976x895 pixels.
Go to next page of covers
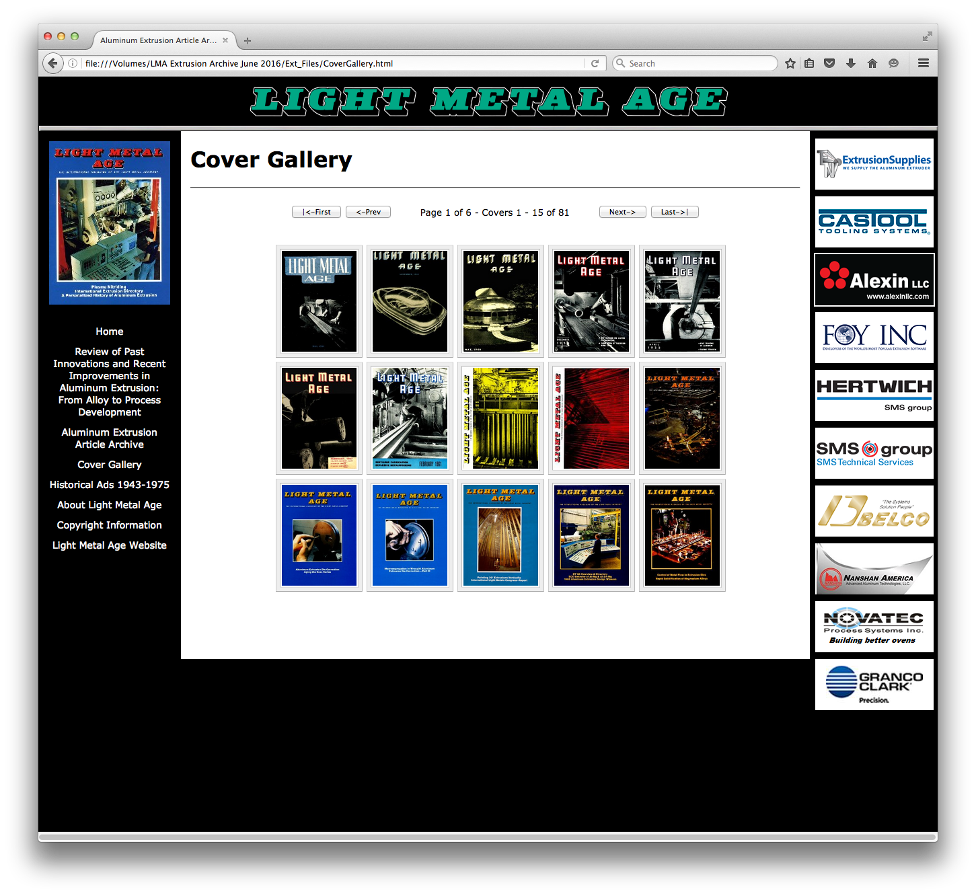[x=622, y=212]
